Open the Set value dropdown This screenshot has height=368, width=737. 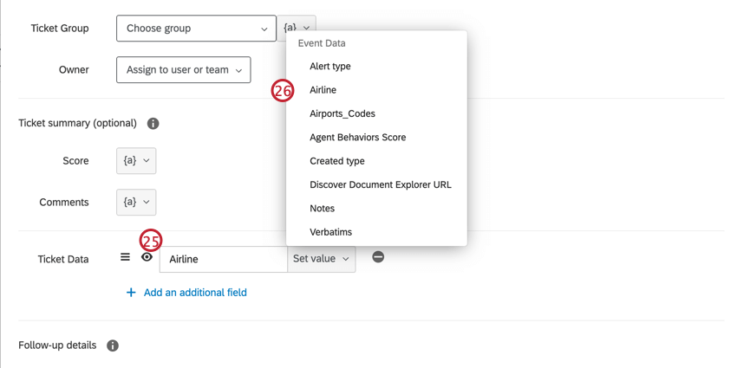(x=321, y=259)
